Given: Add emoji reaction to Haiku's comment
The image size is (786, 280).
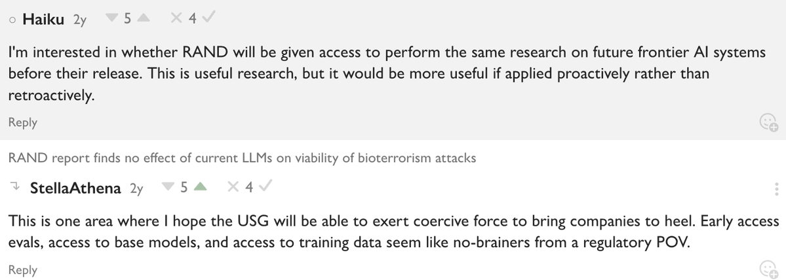Looking at the screenshot, I should [768, 122].
